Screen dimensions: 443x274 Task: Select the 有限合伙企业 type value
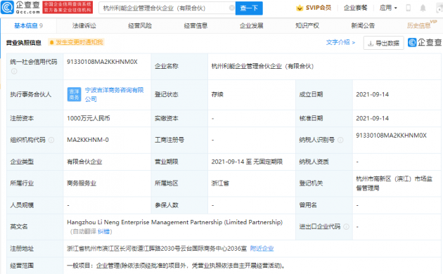click(x=84, y=162)
